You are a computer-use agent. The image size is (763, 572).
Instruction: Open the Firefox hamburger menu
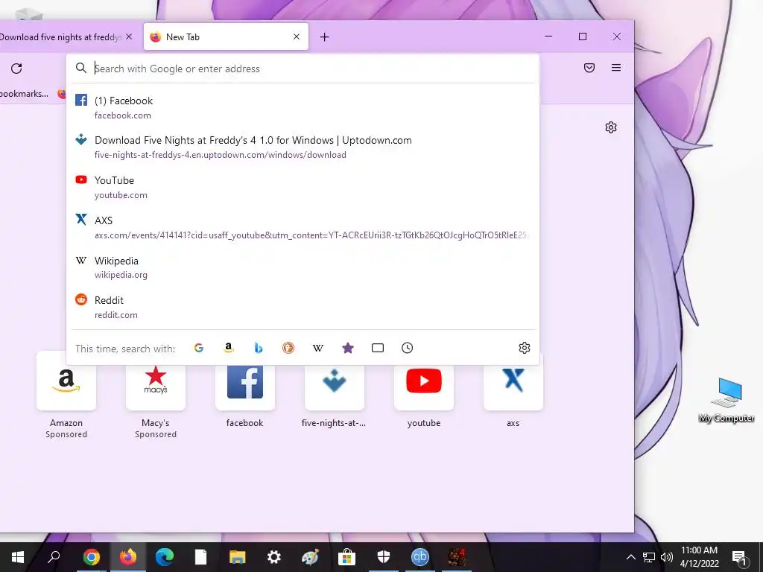tap(616, 68)
